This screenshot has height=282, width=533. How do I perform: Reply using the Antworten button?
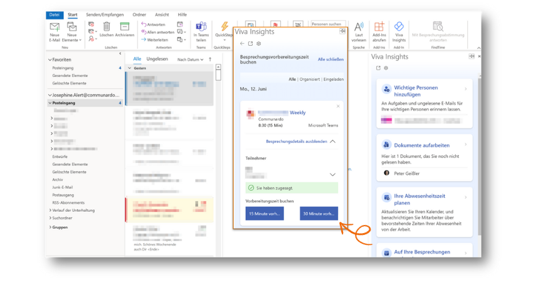coord(153,24)
